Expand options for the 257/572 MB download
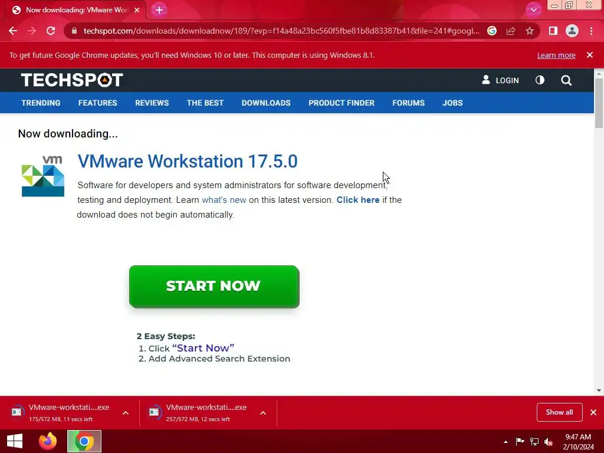Viewport: 604px width, 453px height. click(x=263, y=413)
